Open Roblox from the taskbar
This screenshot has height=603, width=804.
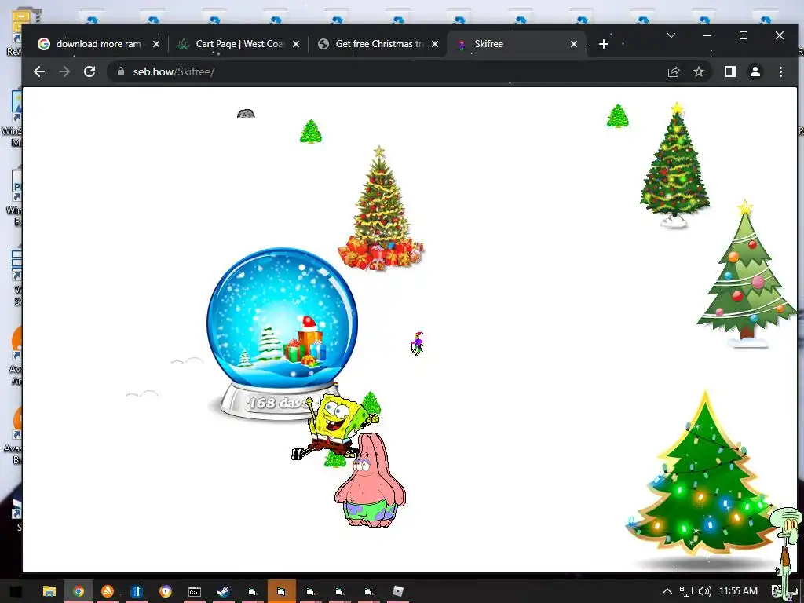click(398, 591)
